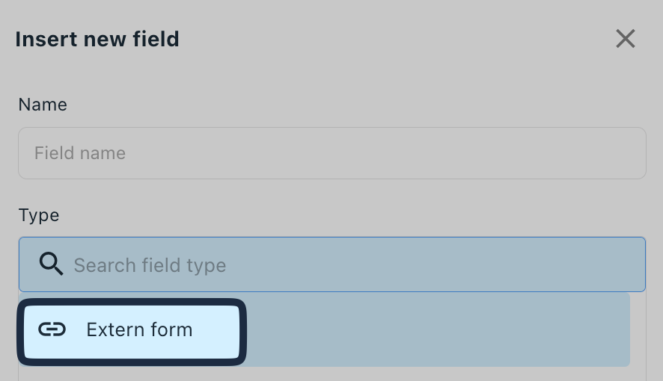Click the 'Search field type' placeholder text
The image size is (663, 381).
150,265
